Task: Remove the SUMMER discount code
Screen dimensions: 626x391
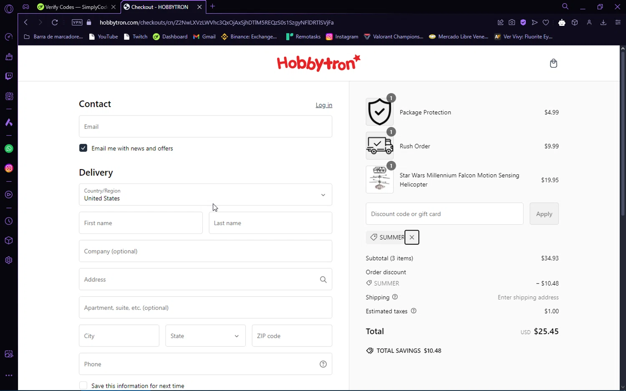Action: [412, 237]
